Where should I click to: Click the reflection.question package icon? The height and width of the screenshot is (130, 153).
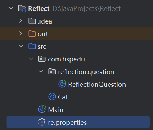click(52, 71)
